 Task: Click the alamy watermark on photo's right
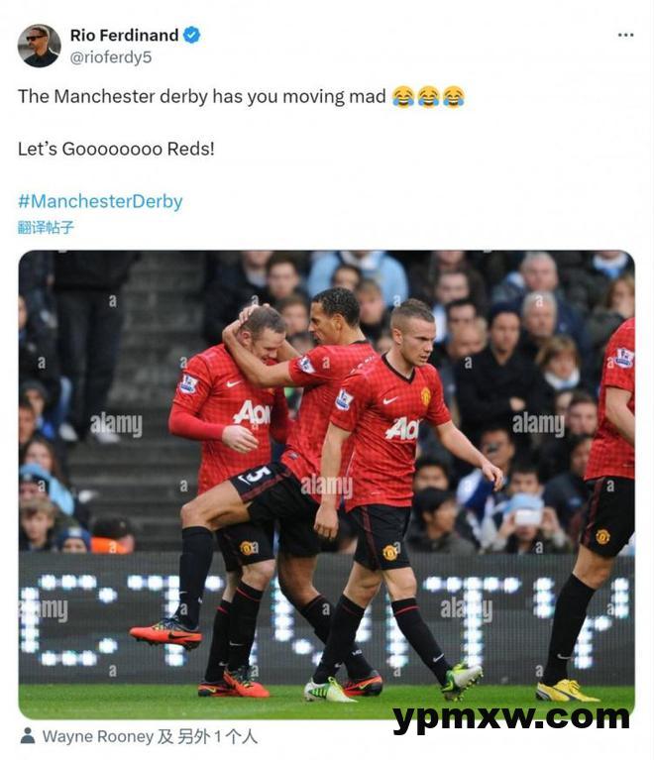539,424
